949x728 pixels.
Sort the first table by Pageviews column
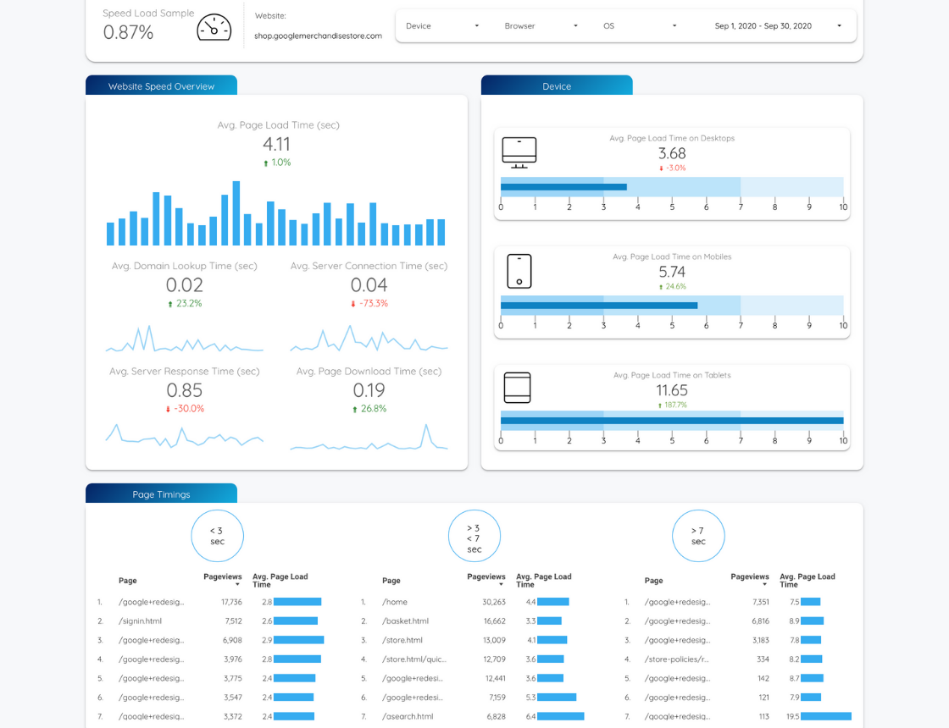223,577
